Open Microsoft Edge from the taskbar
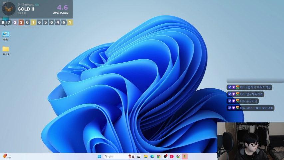 (x=152, y=156)
